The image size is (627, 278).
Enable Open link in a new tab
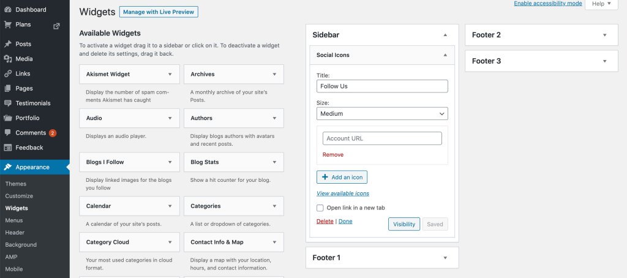pos(320,208)
